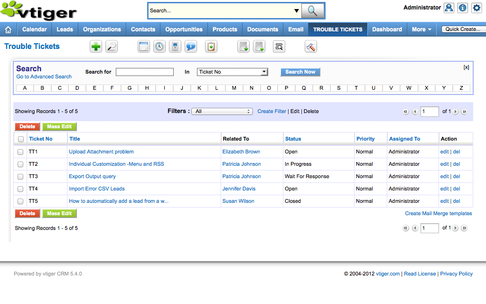Open the 'Ticket No' search field dropdown

[233, 72]
